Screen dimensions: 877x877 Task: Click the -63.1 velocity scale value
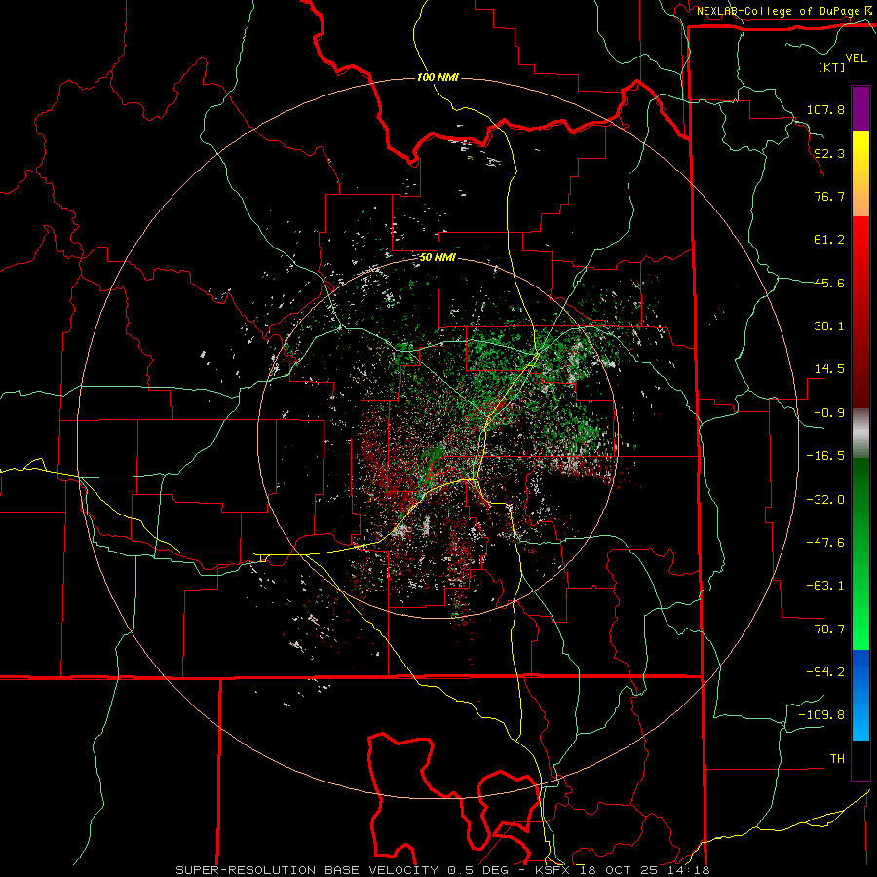(x=825, y=586)
